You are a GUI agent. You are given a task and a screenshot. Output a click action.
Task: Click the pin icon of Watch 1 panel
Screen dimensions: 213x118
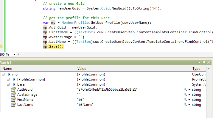(204, 62)
